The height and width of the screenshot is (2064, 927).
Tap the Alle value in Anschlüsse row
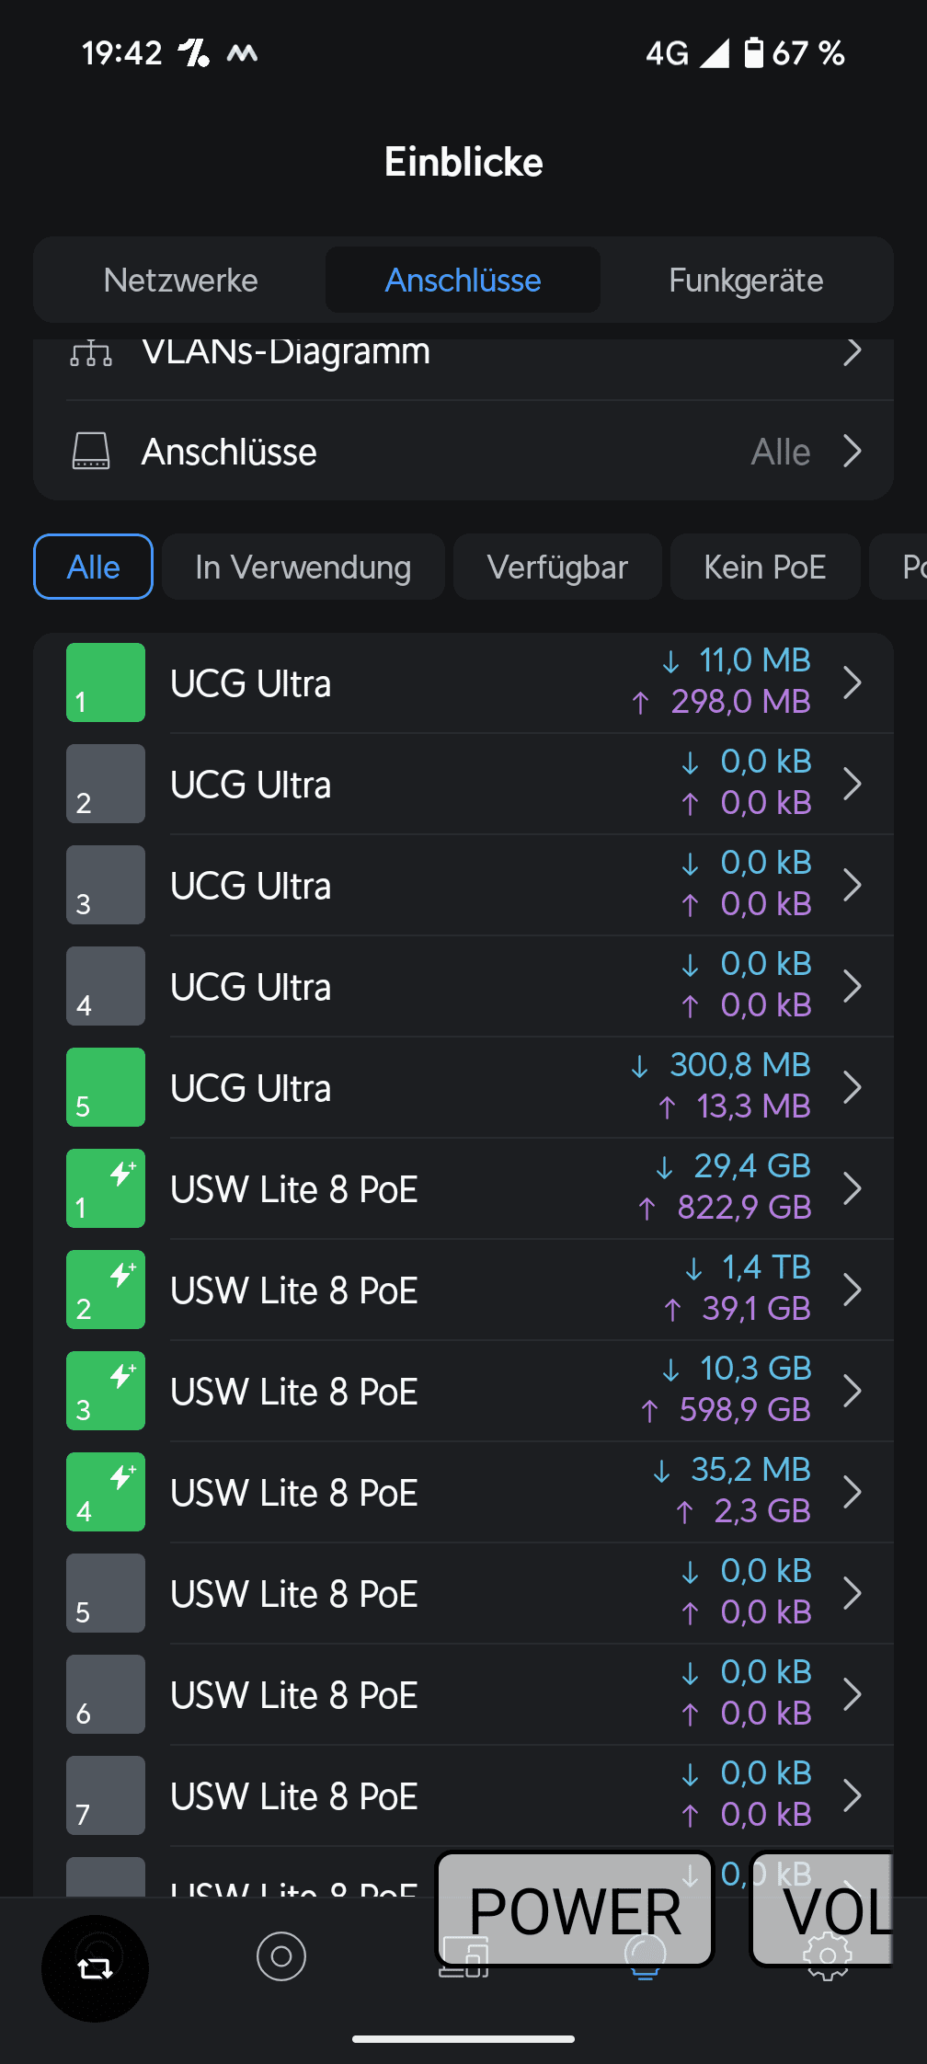click(781, 452)
